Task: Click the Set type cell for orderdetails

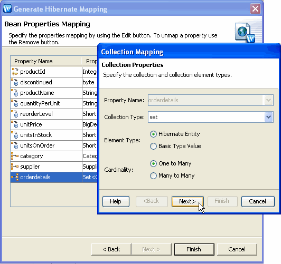Action: pyautogui.click(x=90, y=177)
